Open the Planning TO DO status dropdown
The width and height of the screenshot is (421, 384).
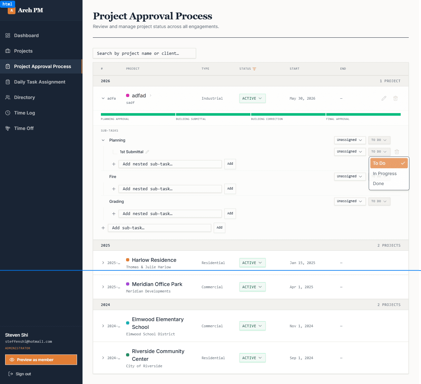click(379, 140)
